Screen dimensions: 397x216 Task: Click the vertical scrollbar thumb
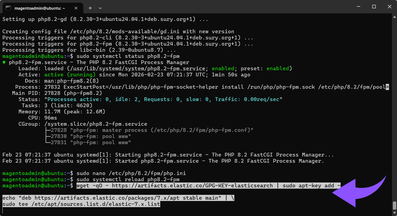(394, 206)
